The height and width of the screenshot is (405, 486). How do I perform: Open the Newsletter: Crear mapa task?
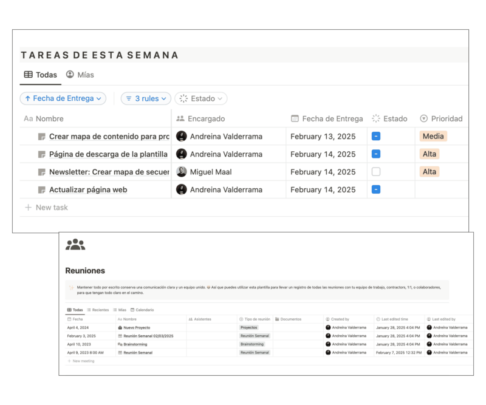tap(109, 172)
